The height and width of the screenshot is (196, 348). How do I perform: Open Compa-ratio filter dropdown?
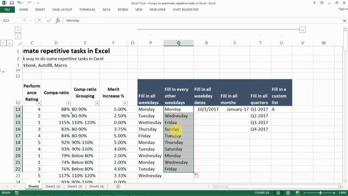click(x=69, y=103)
